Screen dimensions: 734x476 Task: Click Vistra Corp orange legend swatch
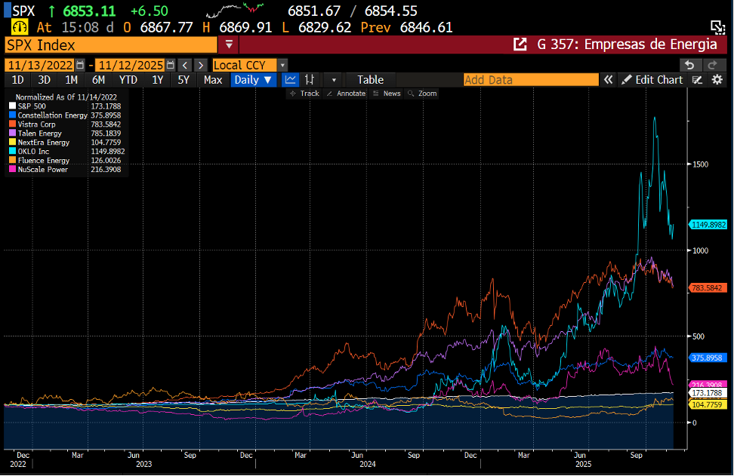point(12,124)
